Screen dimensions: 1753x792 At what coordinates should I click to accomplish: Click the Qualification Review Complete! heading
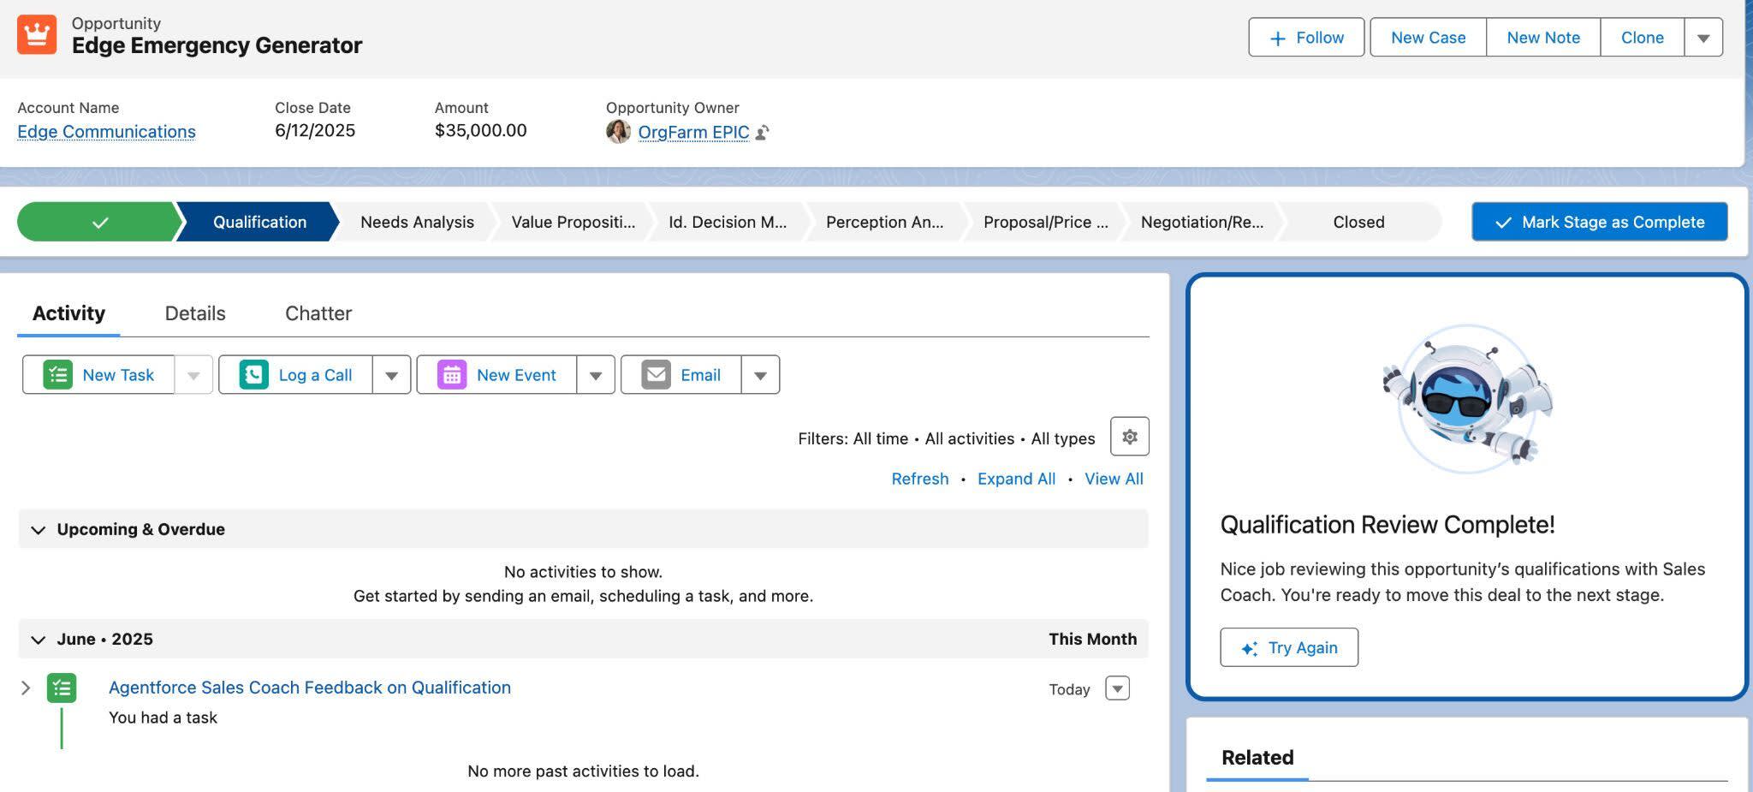pyautogui.click(x=1387, y=525)
